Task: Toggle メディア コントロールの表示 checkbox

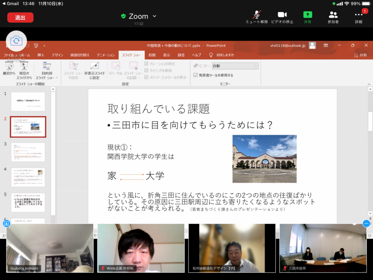Action: click(x=146, y=77)
